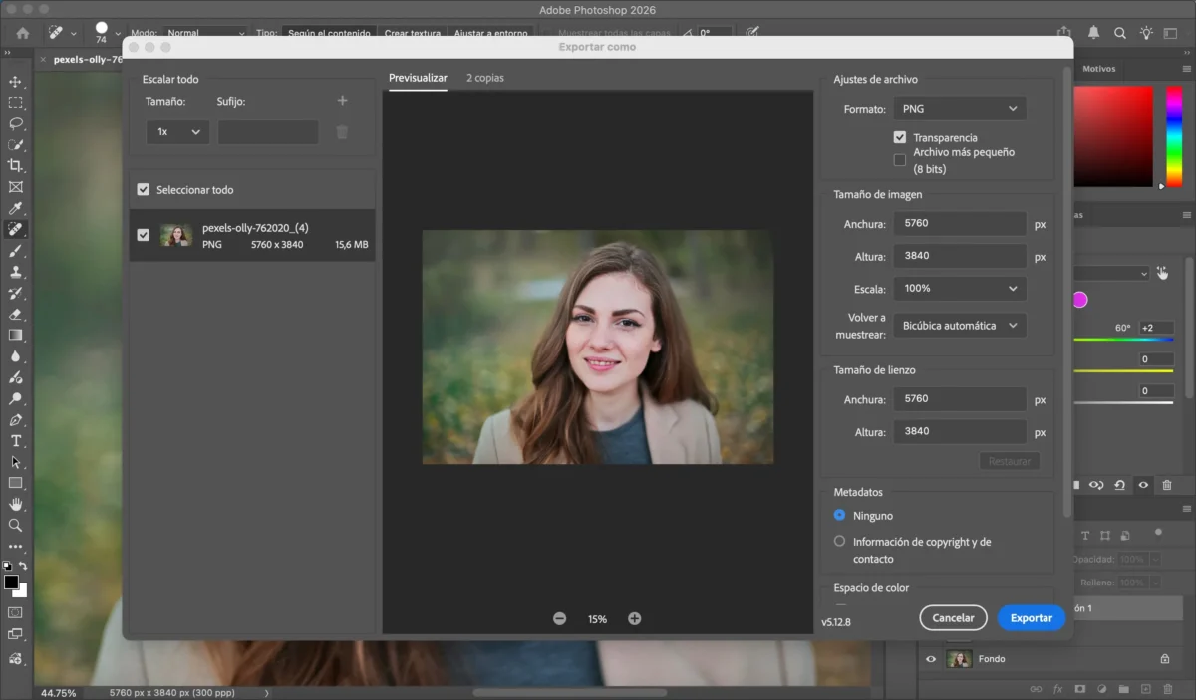Uncheck the Transparencia checkbox

click(x=900, y=137)
